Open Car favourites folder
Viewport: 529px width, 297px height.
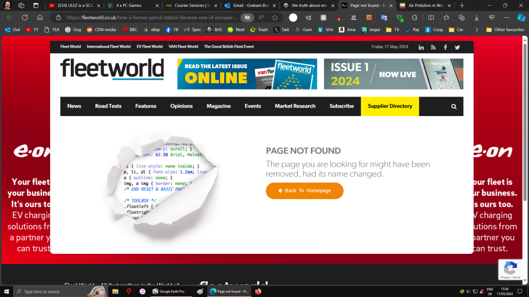coord(456,30)
